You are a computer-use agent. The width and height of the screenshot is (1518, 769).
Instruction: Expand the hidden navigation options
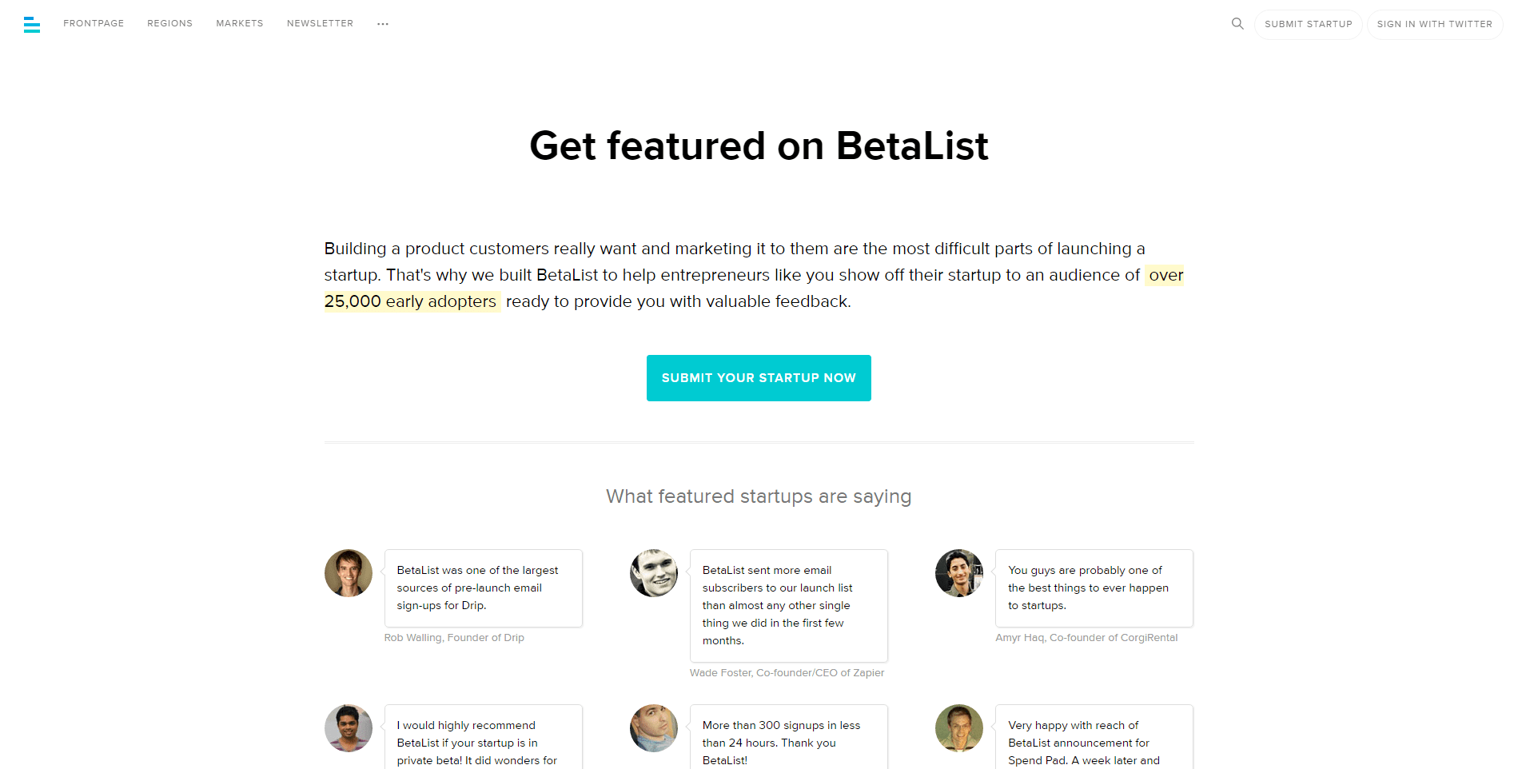383,23
